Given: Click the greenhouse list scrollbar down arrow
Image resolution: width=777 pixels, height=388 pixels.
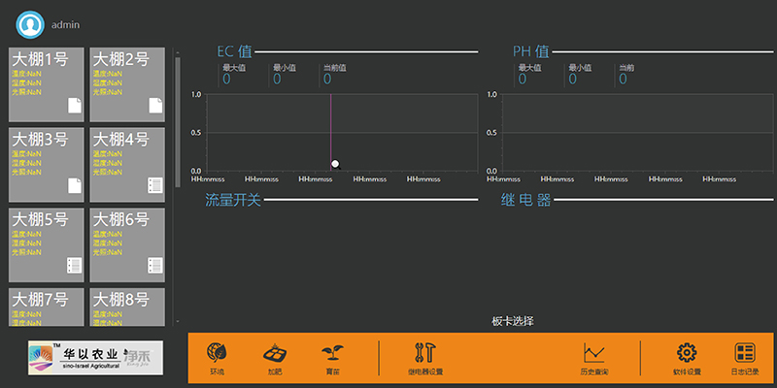Looking at the screenshot, I should [178, 322].
